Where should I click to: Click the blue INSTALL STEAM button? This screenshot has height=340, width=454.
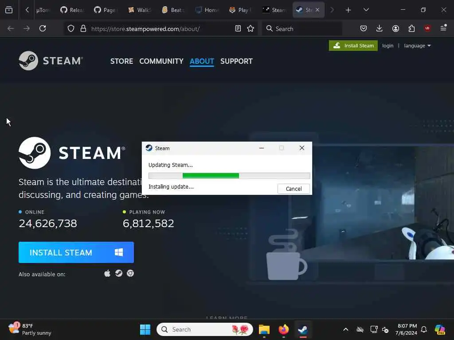click(x=76, y=252)
